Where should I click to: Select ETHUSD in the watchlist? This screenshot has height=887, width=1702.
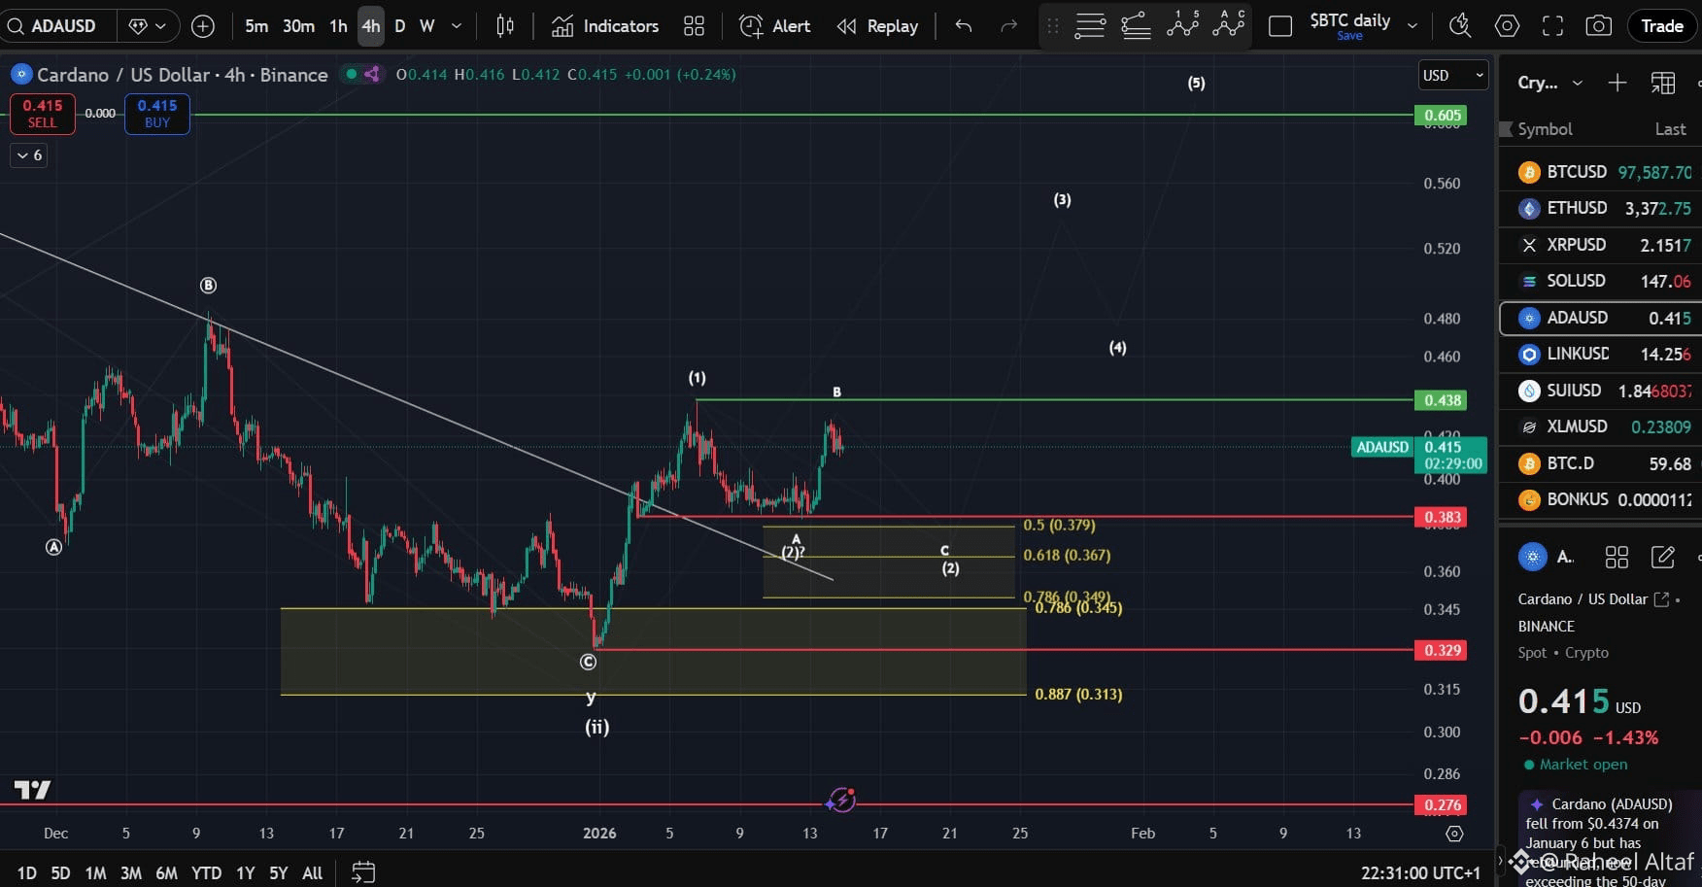(x=1601, y=208)
